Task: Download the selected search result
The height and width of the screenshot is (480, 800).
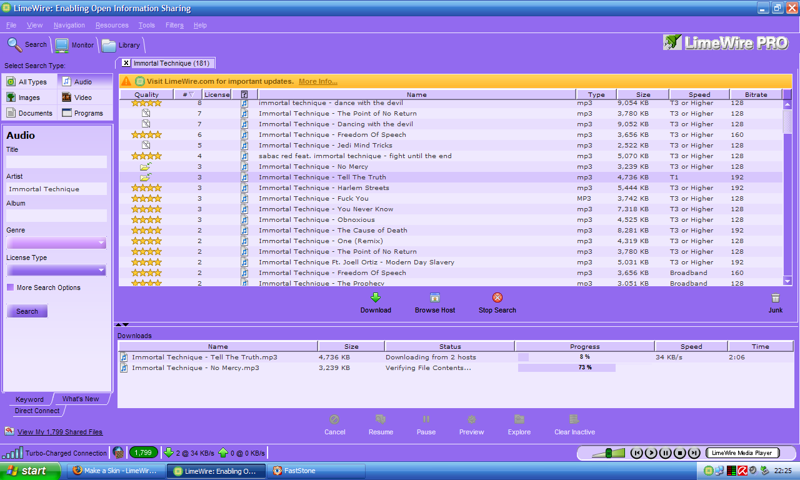Action: (x=376, y=303)
